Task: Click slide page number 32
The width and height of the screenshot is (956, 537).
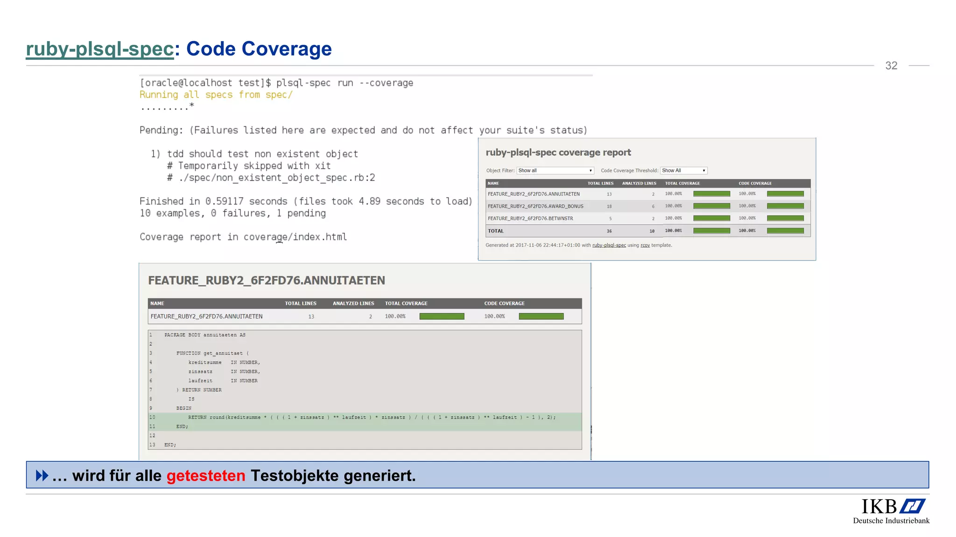Action: coord(891,66)
